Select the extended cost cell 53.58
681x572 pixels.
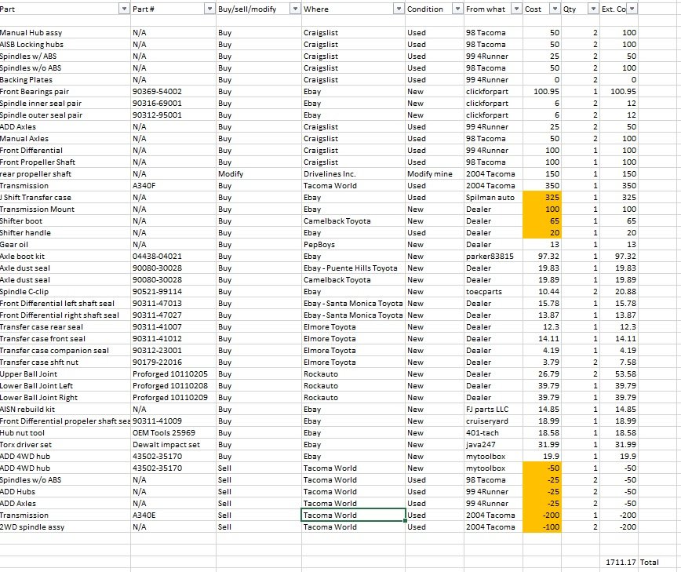click(x=619, y=373)
